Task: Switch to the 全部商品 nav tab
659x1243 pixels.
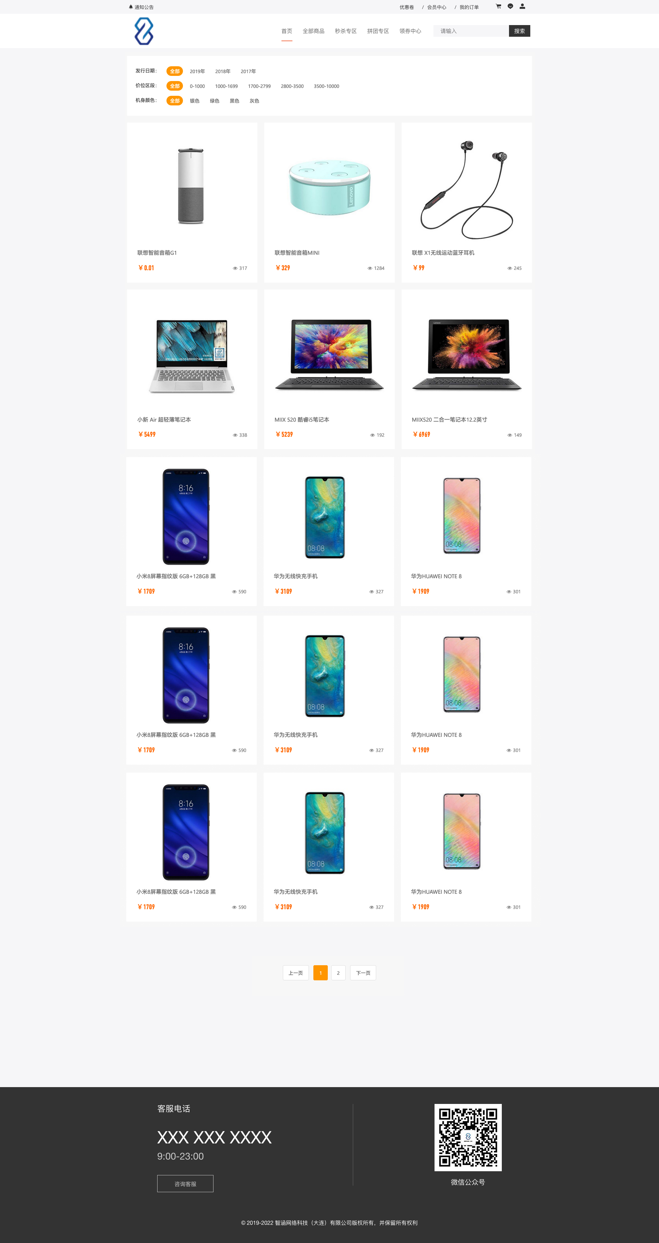Action: pos(314,31)
